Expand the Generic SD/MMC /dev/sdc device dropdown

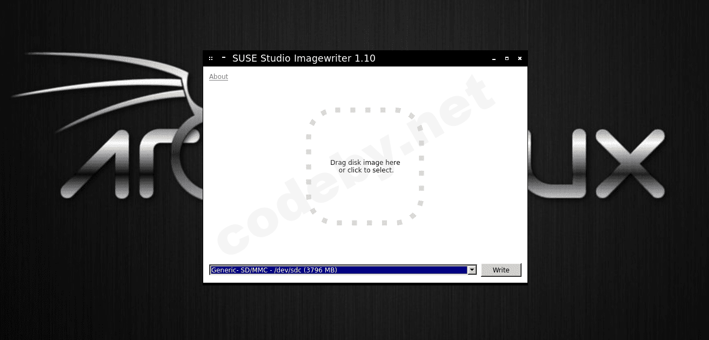[472, 270]
